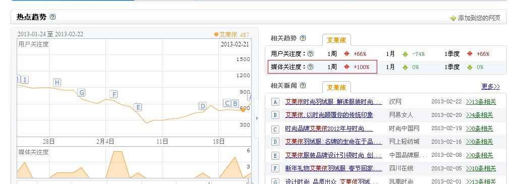The image size is (522, 184).
Task: Click the help icon next to 媒体关注度
Action: pyautogui.click(x=310, y=67)
